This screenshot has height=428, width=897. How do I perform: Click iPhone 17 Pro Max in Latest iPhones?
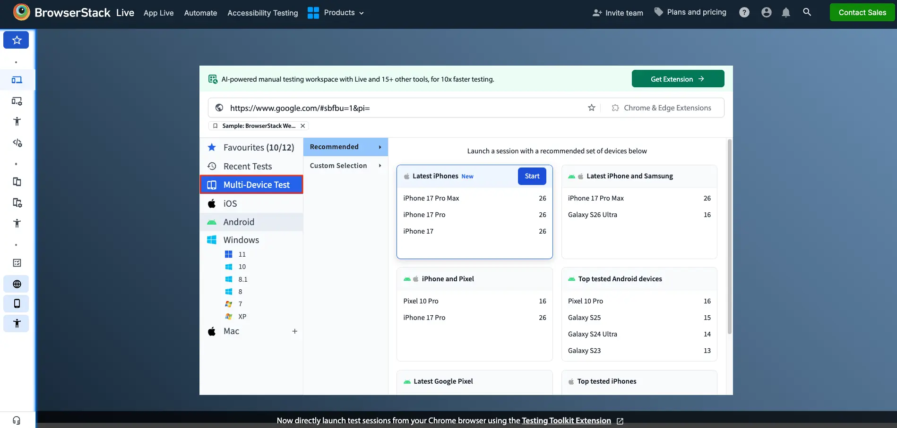pos(474,198)
